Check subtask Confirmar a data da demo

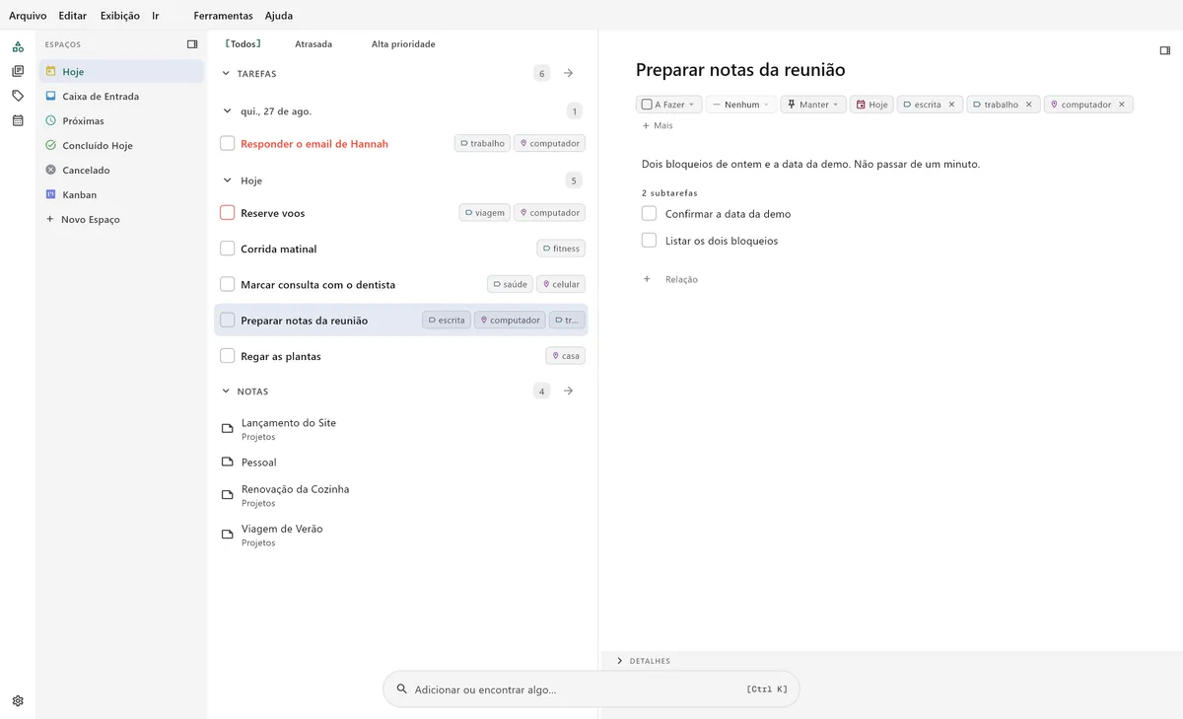pyautogui.click(x=649, y=213)
